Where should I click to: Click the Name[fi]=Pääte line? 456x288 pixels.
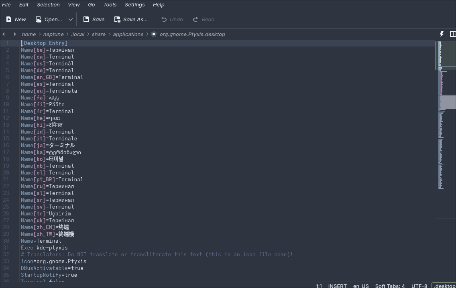[43, 105]
